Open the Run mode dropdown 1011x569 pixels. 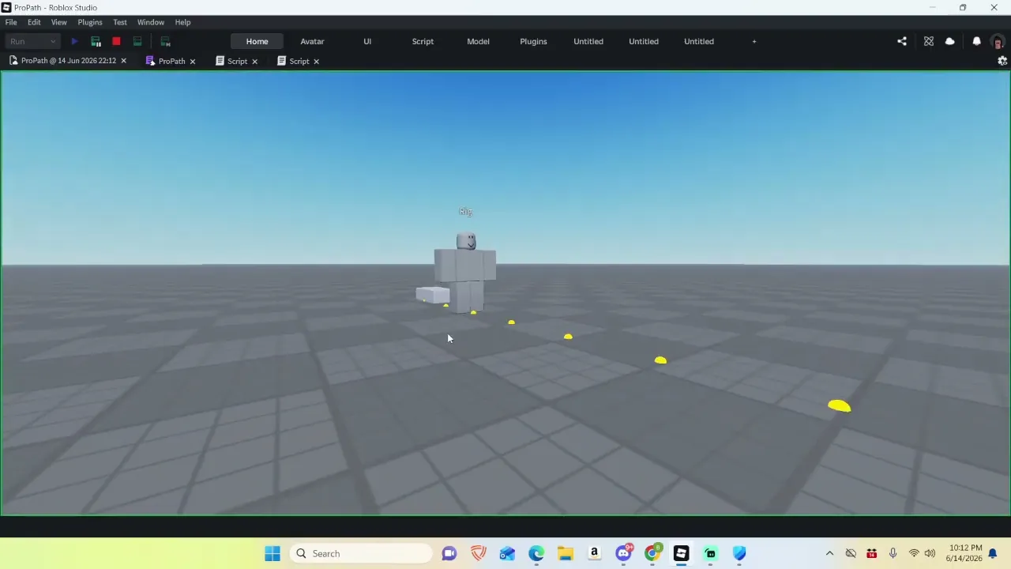point(32,41)
